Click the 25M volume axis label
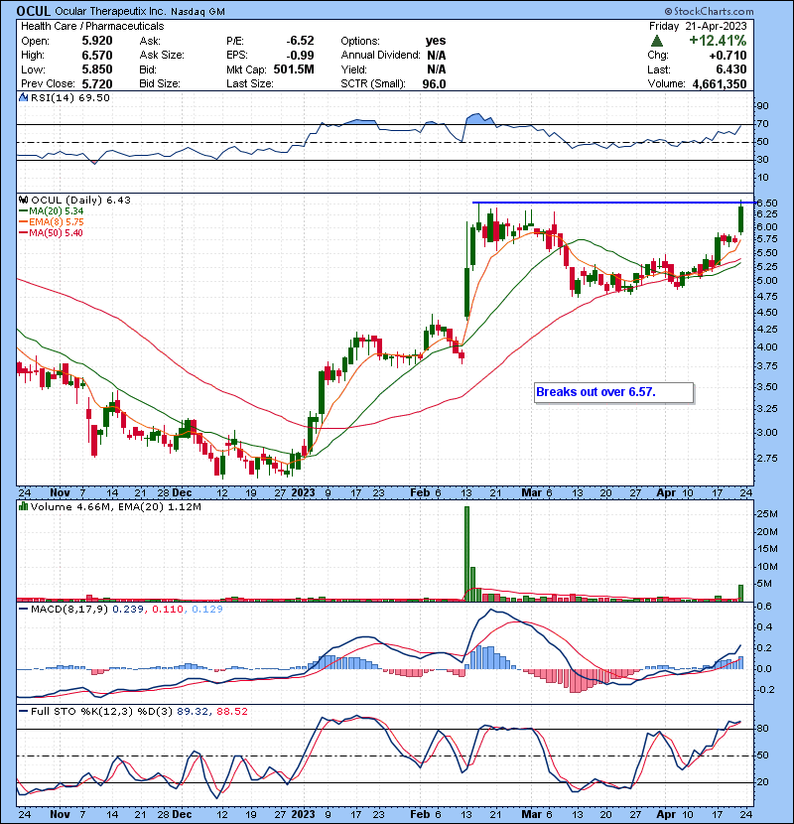The height and width of the screenshot is (824, 794). click(767, 514)
